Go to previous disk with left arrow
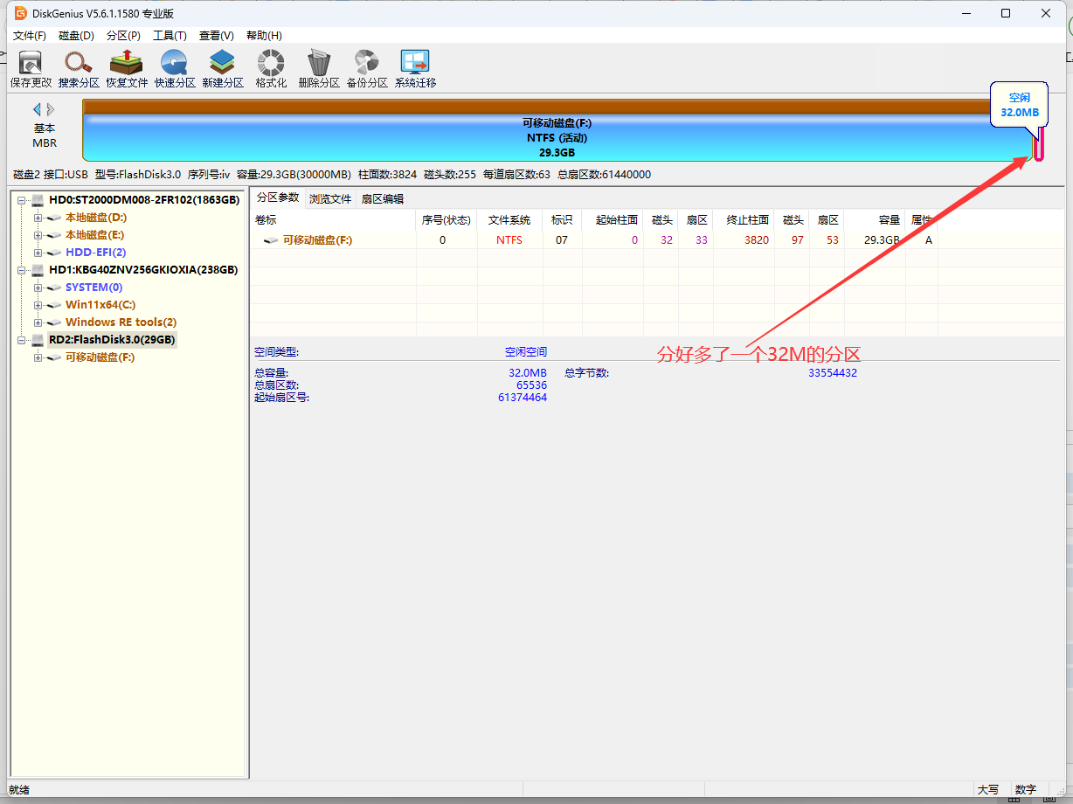 [x=38, y=109]
